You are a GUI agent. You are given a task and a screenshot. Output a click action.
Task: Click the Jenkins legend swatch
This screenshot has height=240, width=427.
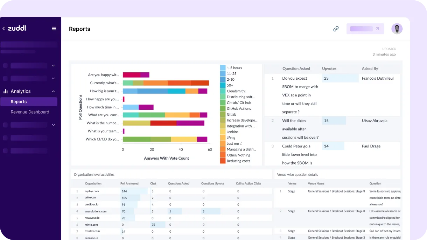coord(223,132)
